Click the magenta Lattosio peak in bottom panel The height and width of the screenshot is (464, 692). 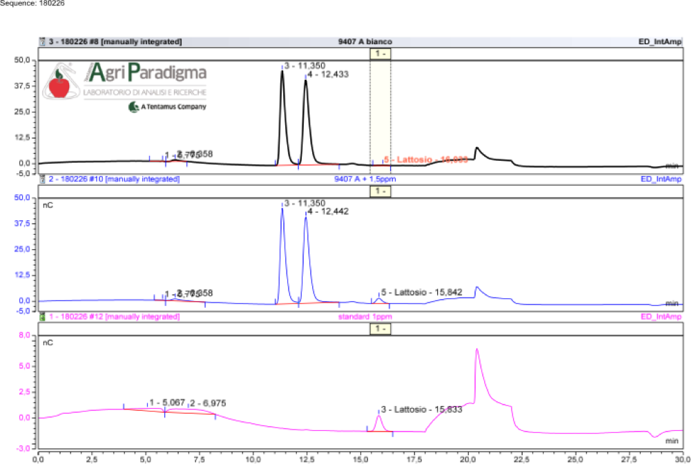tap(378, 423)
